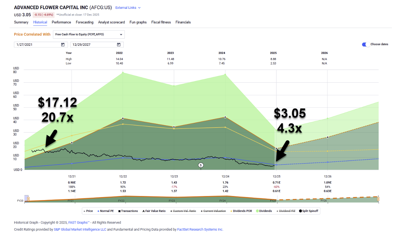The image size is (395, 235).
Task: Expand the External Links dropdown
Action: [x=128, y=7]
